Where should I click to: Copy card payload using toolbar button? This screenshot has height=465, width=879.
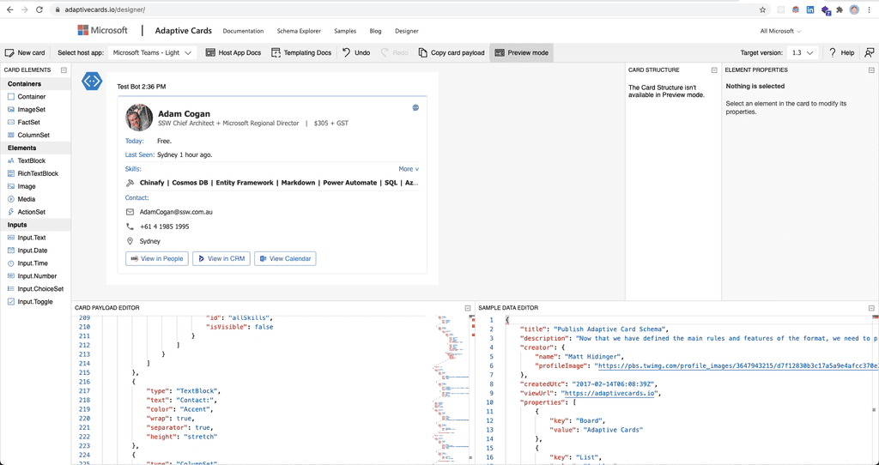coord(452,52)
